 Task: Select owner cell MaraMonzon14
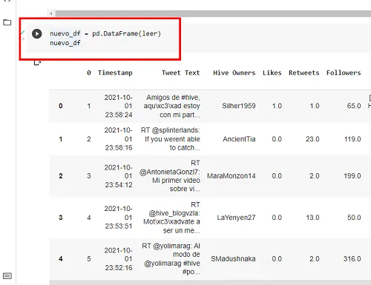click(232, 176)
